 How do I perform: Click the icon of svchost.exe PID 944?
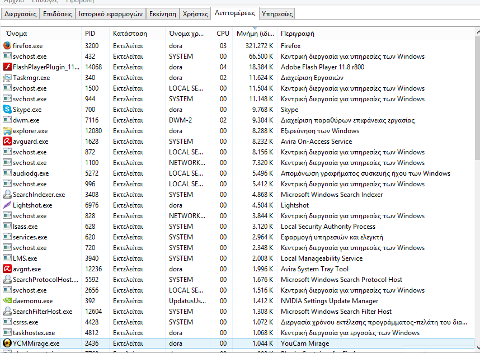(x=7, y=99)
